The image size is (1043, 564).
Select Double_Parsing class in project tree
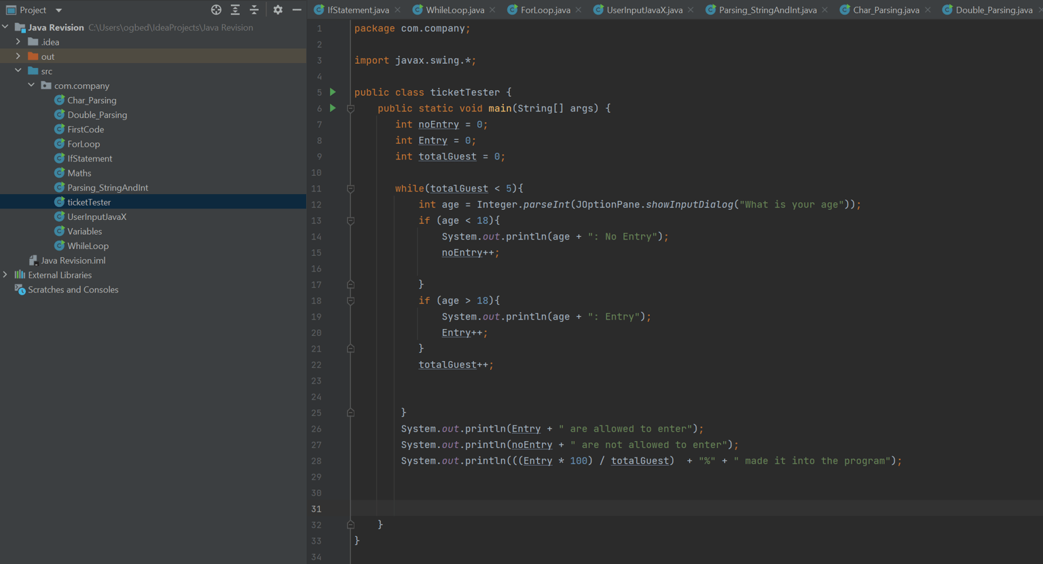(97, 115)
